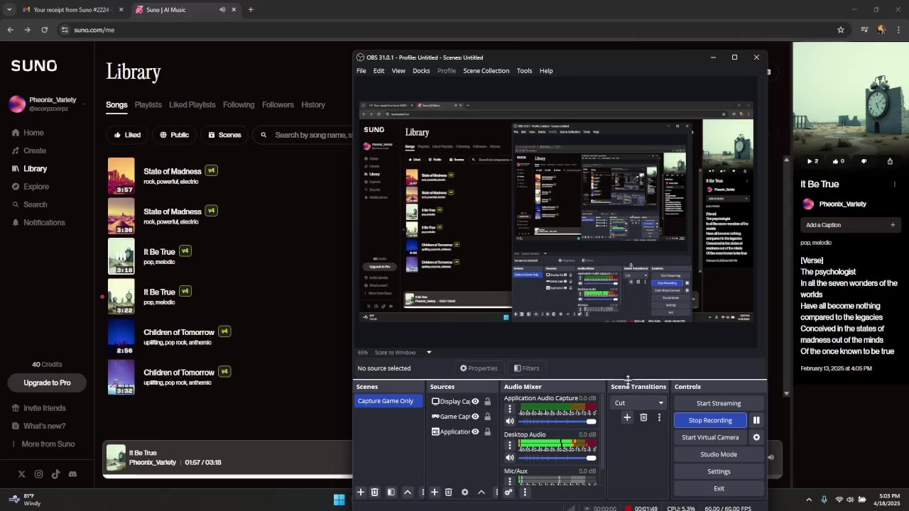The image size is (909, 511).
Task: Mute Desktop Audio in mixer
Action: (x=509, y=458)
